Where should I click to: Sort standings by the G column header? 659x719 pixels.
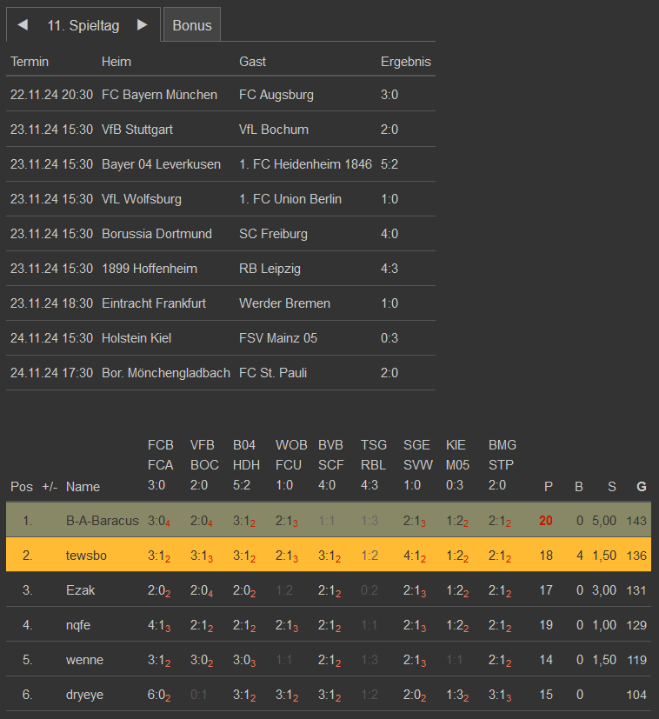coord(642,487)
